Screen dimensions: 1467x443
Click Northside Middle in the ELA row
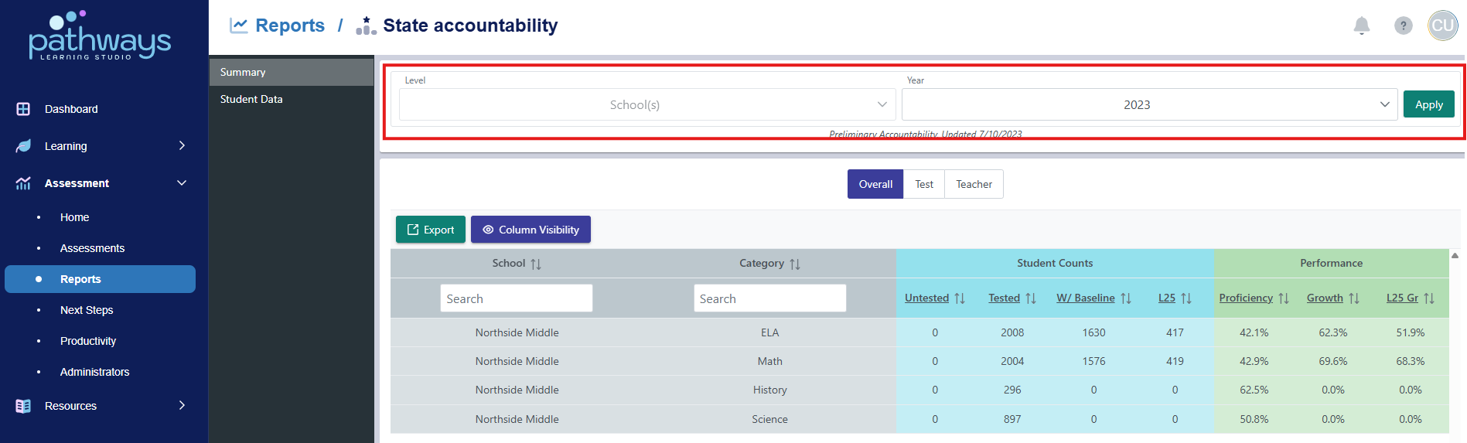point(517,332)
